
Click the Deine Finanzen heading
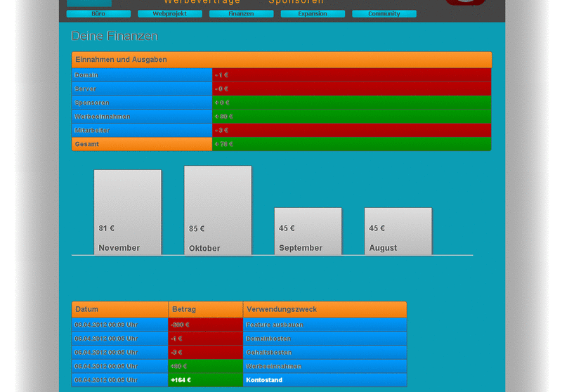(x=115, y=36)
